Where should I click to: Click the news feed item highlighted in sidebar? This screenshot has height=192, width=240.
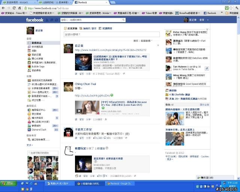(43, 43)
